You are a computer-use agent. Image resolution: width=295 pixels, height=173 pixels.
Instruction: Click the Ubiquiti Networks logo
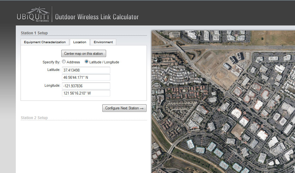(x=33, y=16)
